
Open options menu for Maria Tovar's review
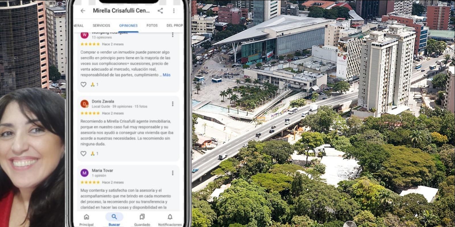pos(173,173)
